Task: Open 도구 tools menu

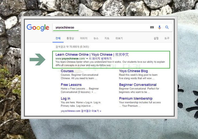Action: coord(167,38)
